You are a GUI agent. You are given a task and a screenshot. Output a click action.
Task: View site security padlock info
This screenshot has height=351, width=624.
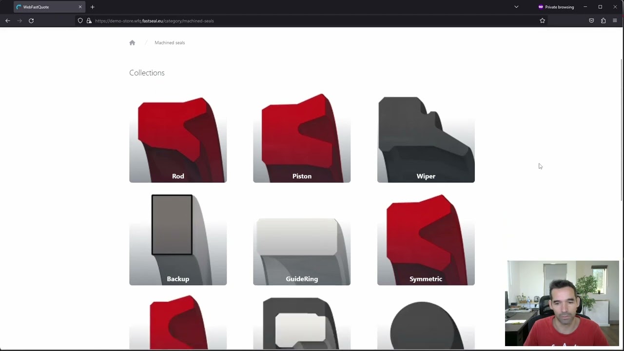click(x=89, y=20)
